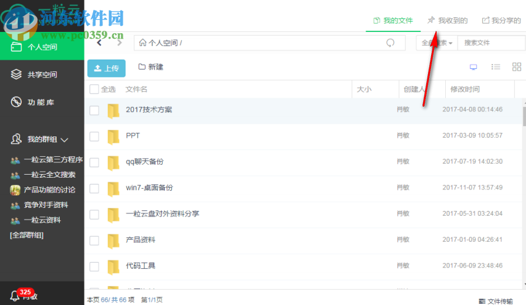Check the box for 一粒云盘对外资料分享
Viewport: 526px width, 305px height.
coord(94,215)
